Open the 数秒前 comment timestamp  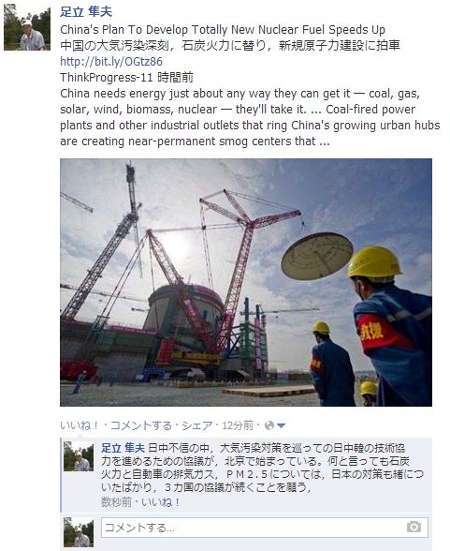click(116, 502)
